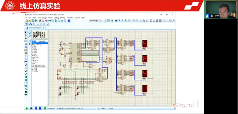Start the simulation with Play button

pyautogui.click(x=27, y=108)
